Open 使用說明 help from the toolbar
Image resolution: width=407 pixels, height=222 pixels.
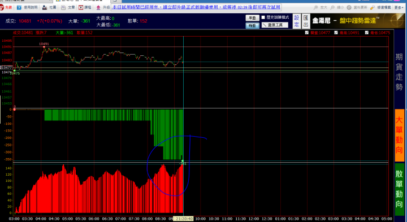27,7
